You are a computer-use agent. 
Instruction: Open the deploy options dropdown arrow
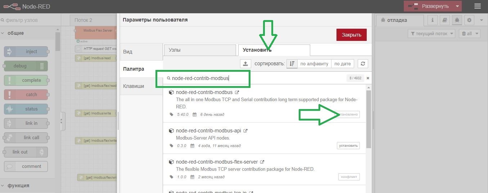tap(457, 6)
